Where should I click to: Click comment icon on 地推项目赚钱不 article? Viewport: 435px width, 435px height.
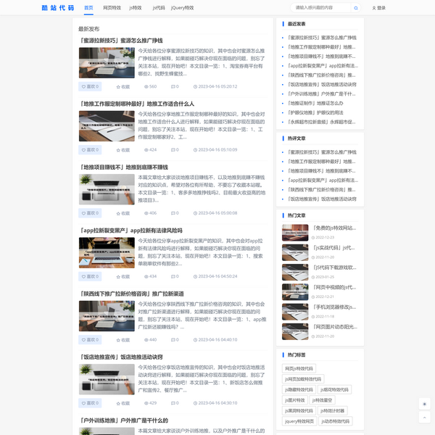pyautogui.click(x=173, y=213)
